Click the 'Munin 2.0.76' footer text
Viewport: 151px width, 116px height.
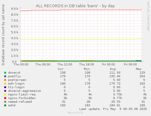click(x=75, y=113)
